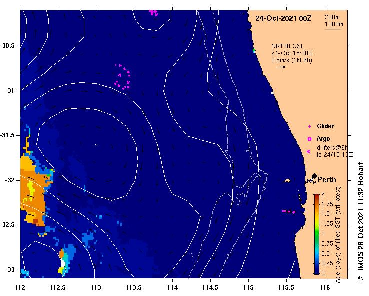Click the '1000m' depth contour label

tap(334, 24)
